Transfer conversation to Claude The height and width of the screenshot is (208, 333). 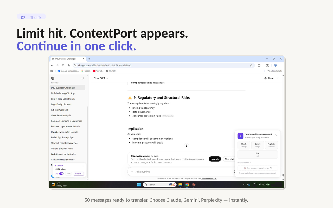click(244, 145)
